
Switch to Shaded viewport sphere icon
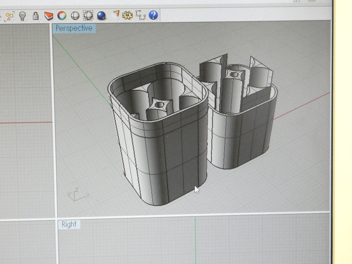tap(75, 16)
